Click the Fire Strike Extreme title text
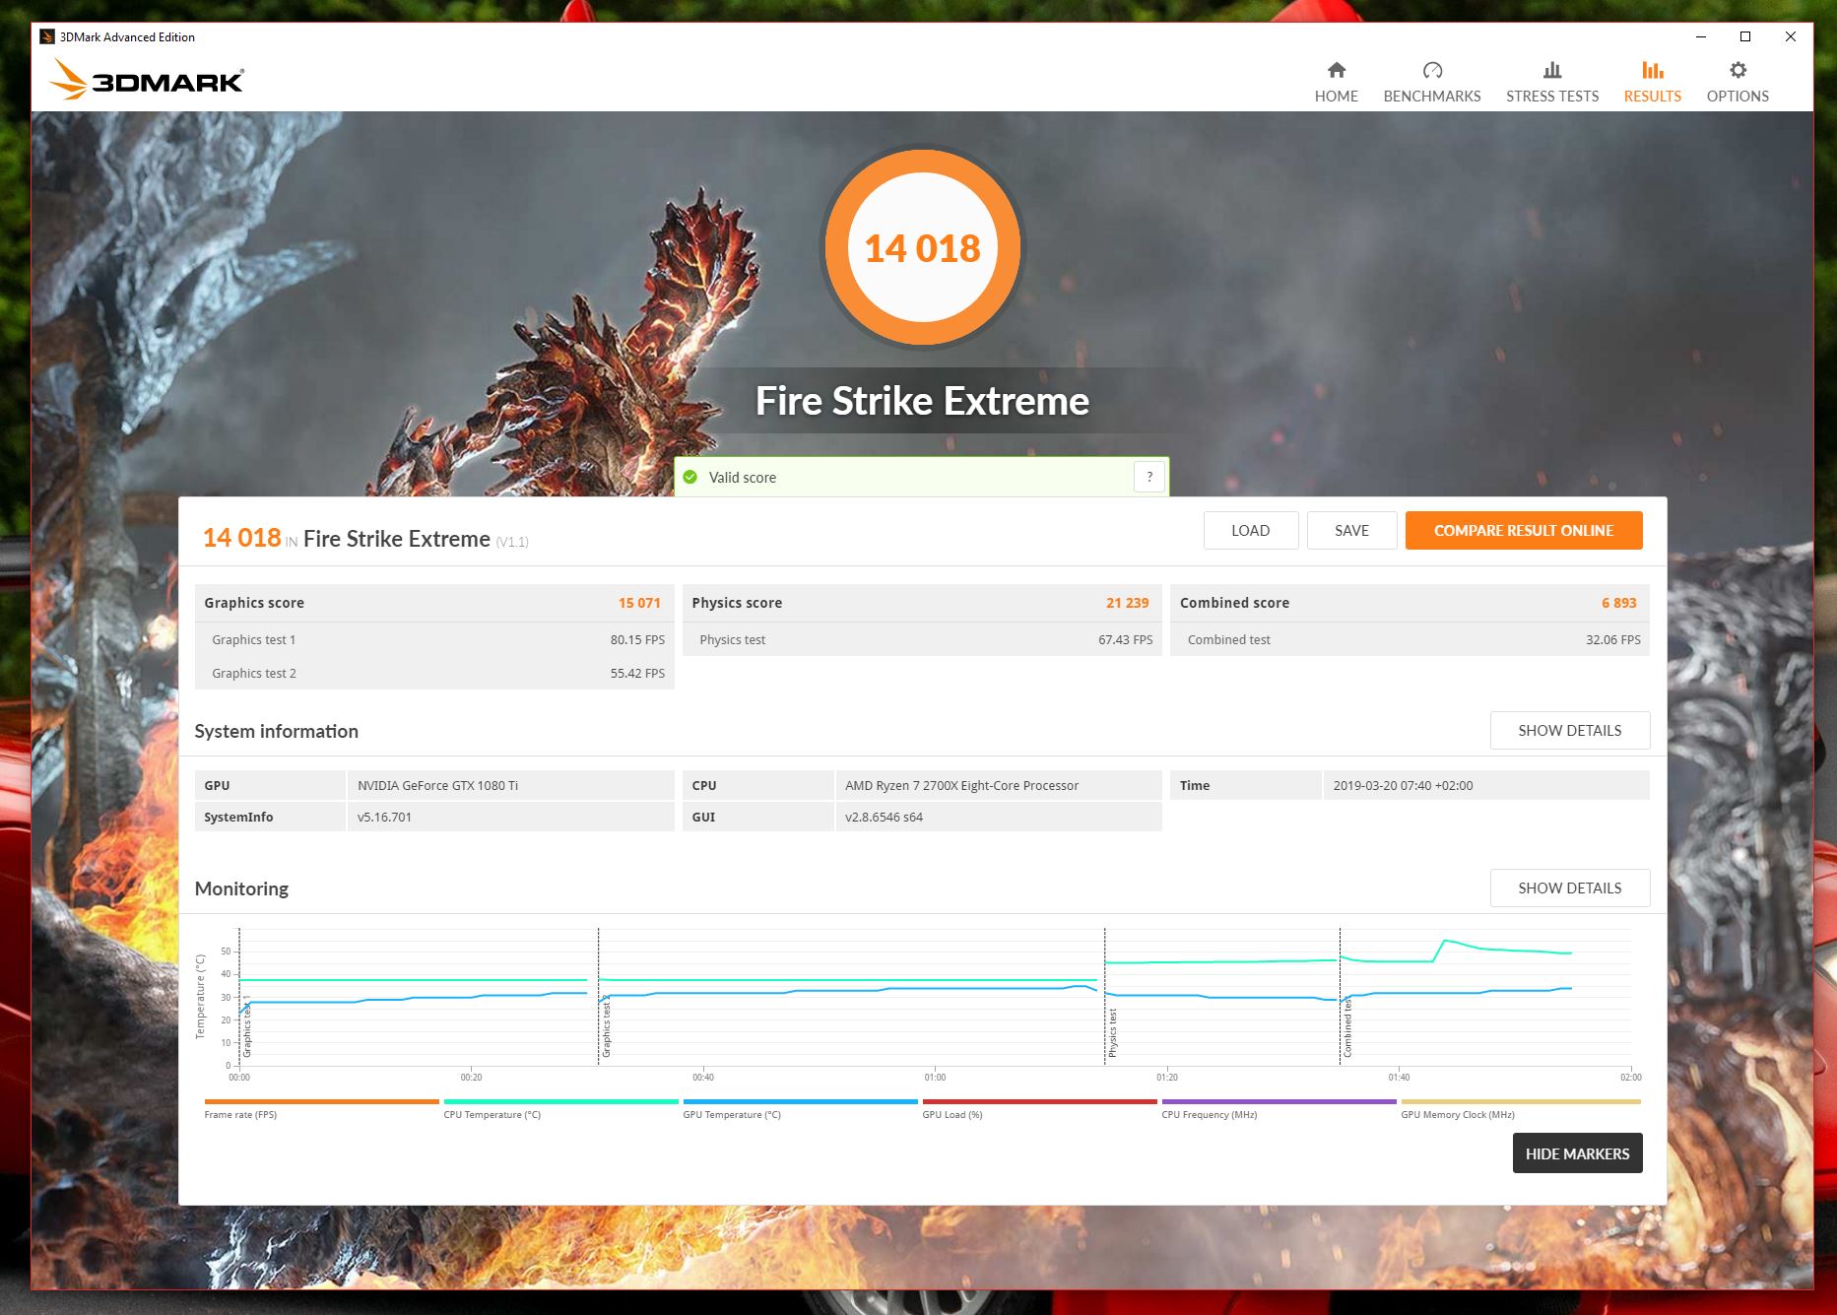 [922, 401]
